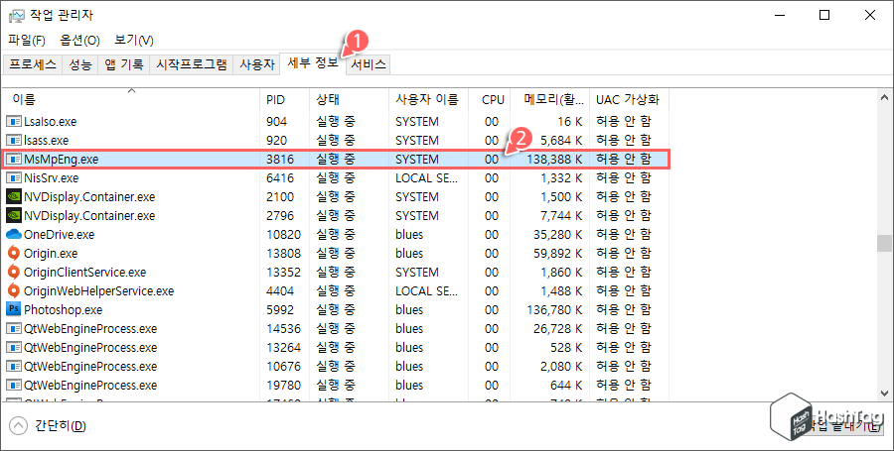This screenshot has width=894, height=451.
Task: Sort by the 사용자 이름 column header
Action: [x=429, y=99]
